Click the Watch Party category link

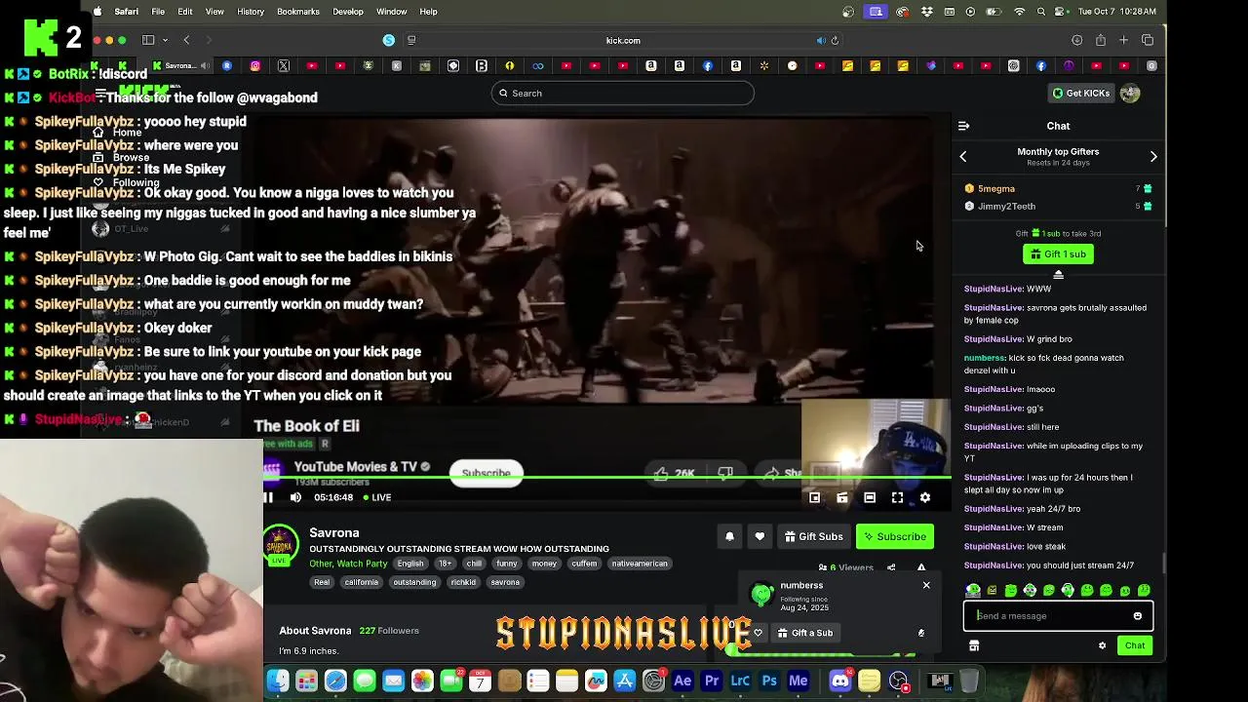click(363, 564)
